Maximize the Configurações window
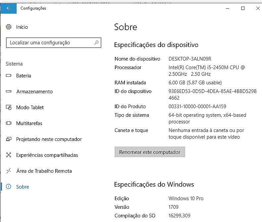The height and width of the screenshot is (222, 262). [x=243, y=8]
